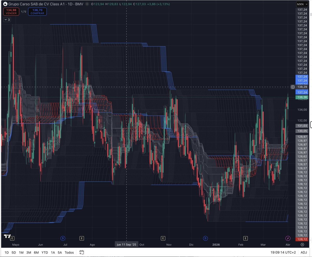Click the market status icon after BMV

click(x=87, y=4)
